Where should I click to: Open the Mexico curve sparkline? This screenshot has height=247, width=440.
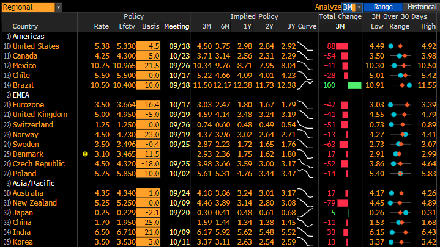click(305, 66)
